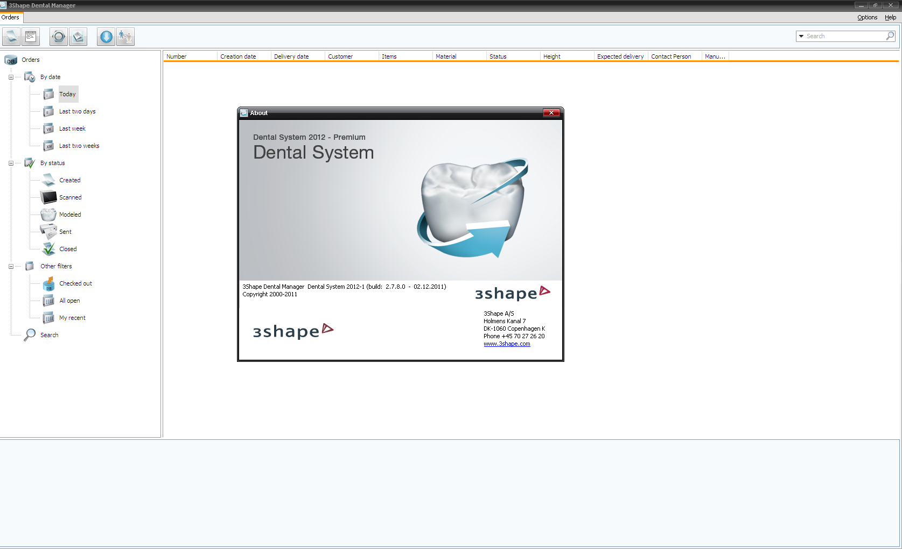Select the All open filter label

(x=69, y=301)
